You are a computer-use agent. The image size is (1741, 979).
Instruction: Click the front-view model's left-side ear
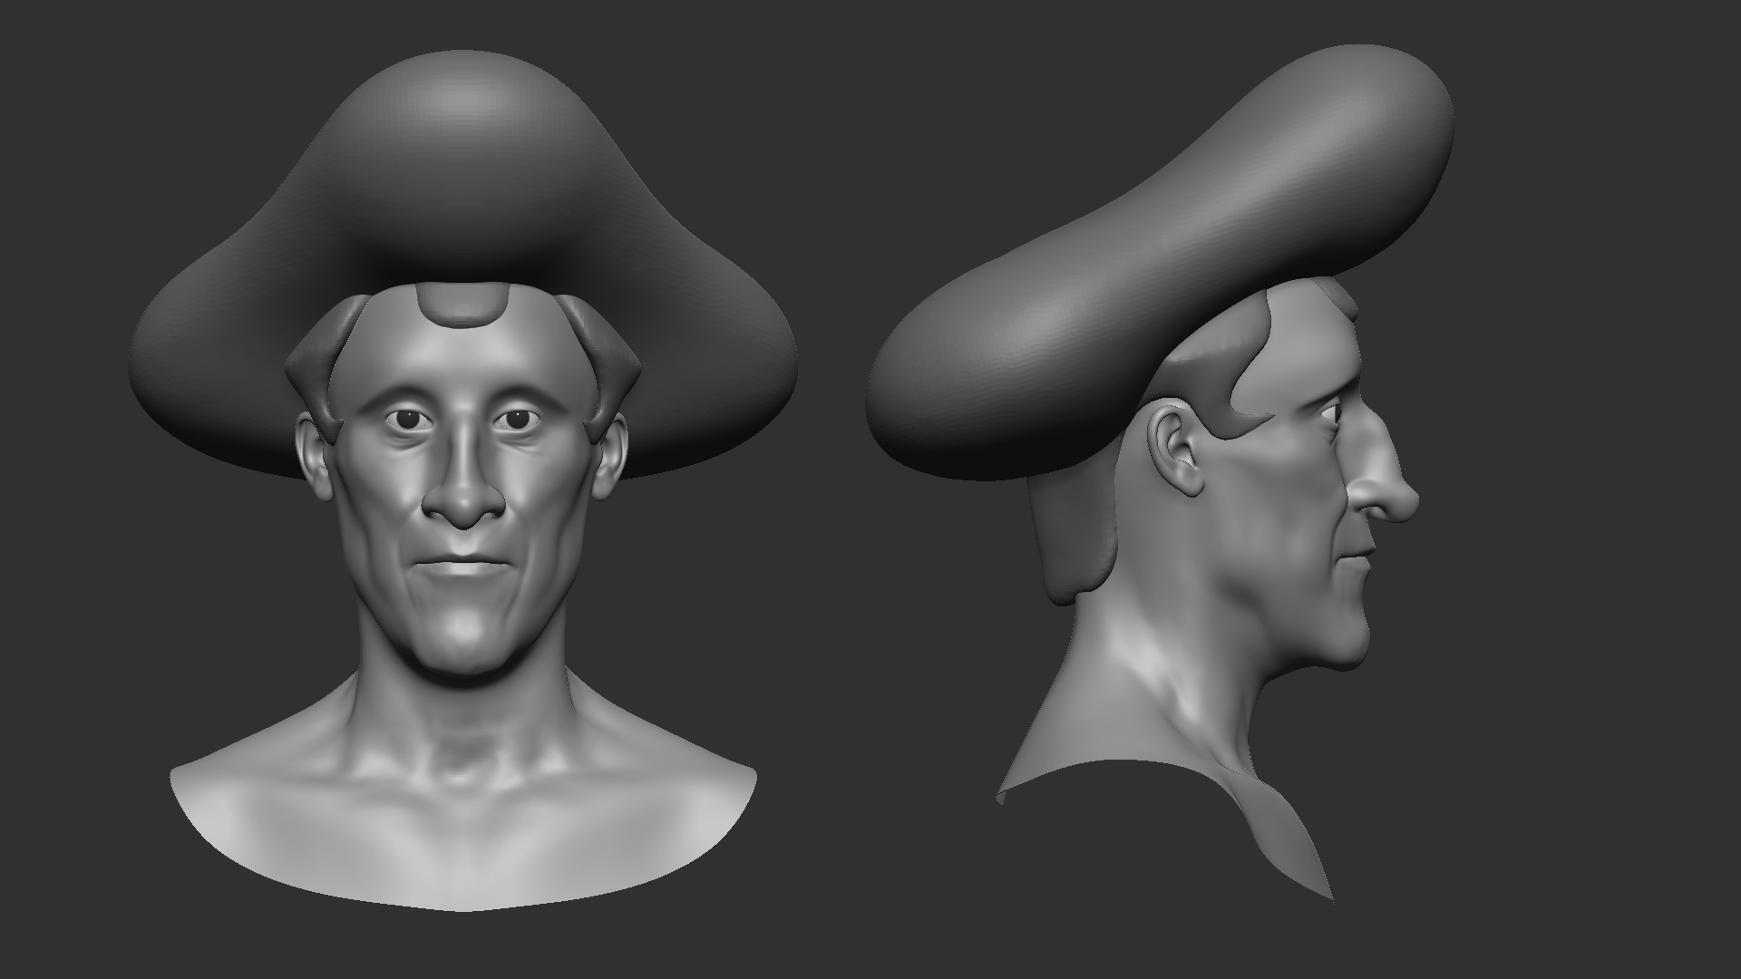click(x=311, y=458)
